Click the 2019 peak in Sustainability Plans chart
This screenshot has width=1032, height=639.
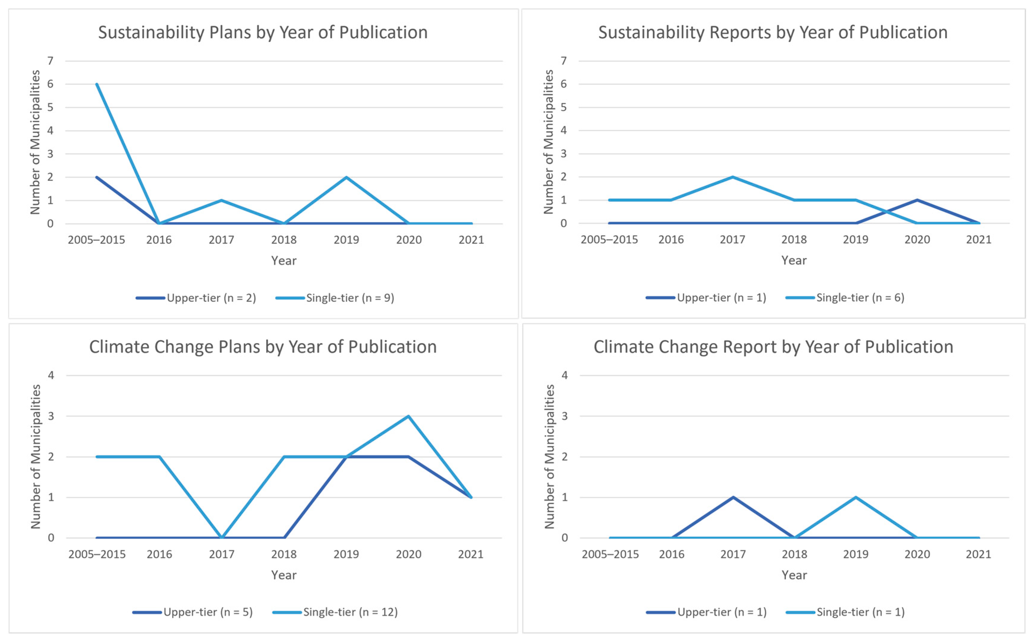click(x=346, y=177)
